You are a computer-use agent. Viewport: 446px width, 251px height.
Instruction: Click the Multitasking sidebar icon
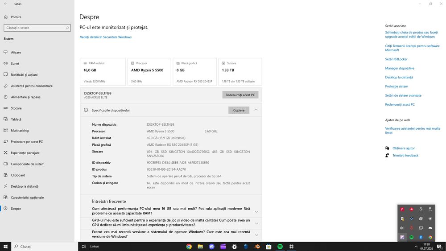(5, 130)
